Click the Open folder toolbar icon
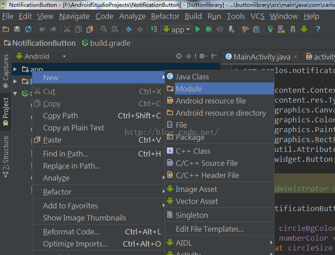 (x=6, y=29)
